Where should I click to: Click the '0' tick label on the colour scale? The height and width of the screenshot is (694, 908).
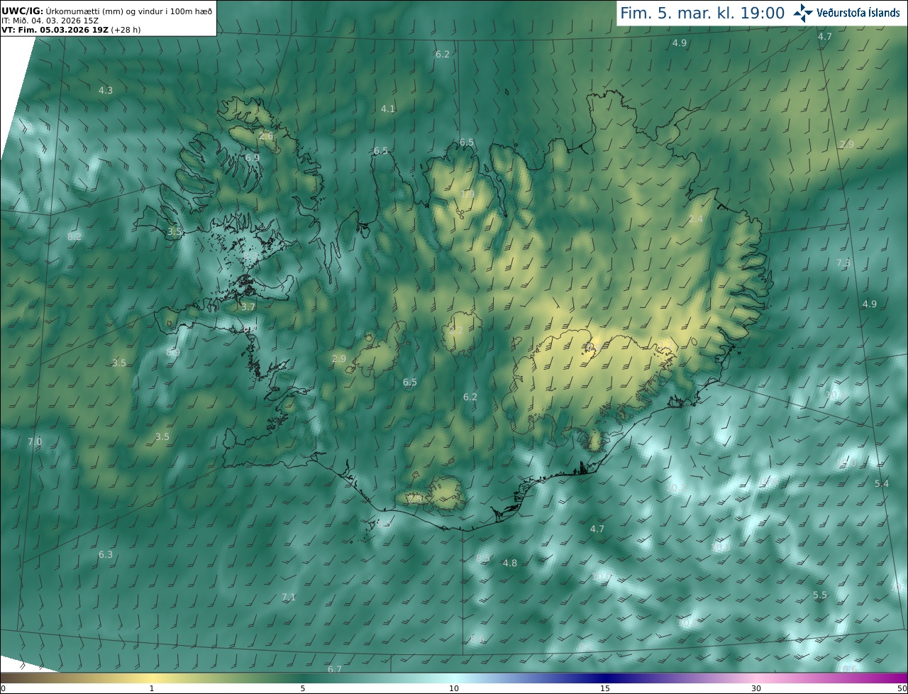click(3, 688)
